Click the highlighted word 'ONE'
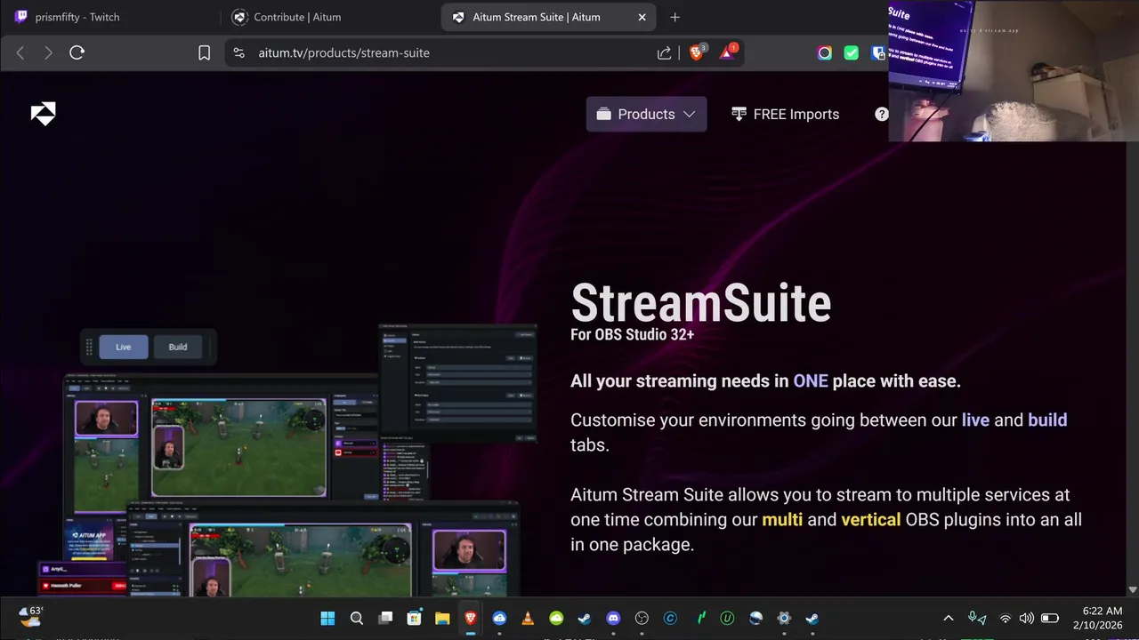Screen dimensions: 1139x640 pyautogui.click(x=811, y=380)
